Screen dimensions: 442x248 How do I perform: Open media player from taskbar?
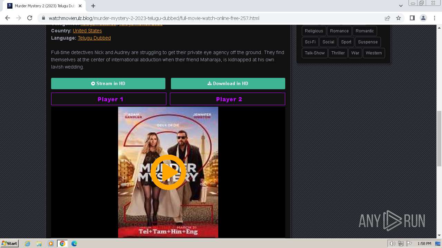tap(51, 244)
